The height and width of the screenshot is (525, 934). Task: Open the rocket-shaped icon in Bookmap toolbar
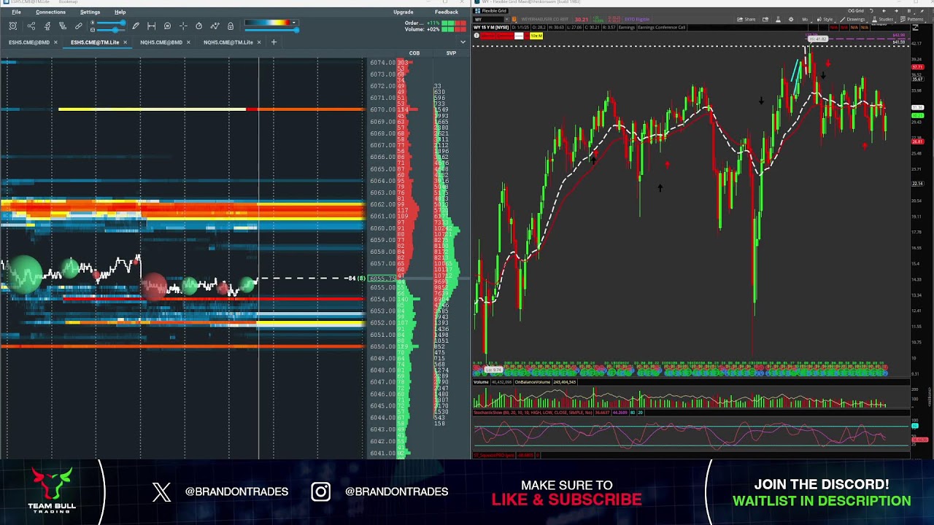pos(47,26)
